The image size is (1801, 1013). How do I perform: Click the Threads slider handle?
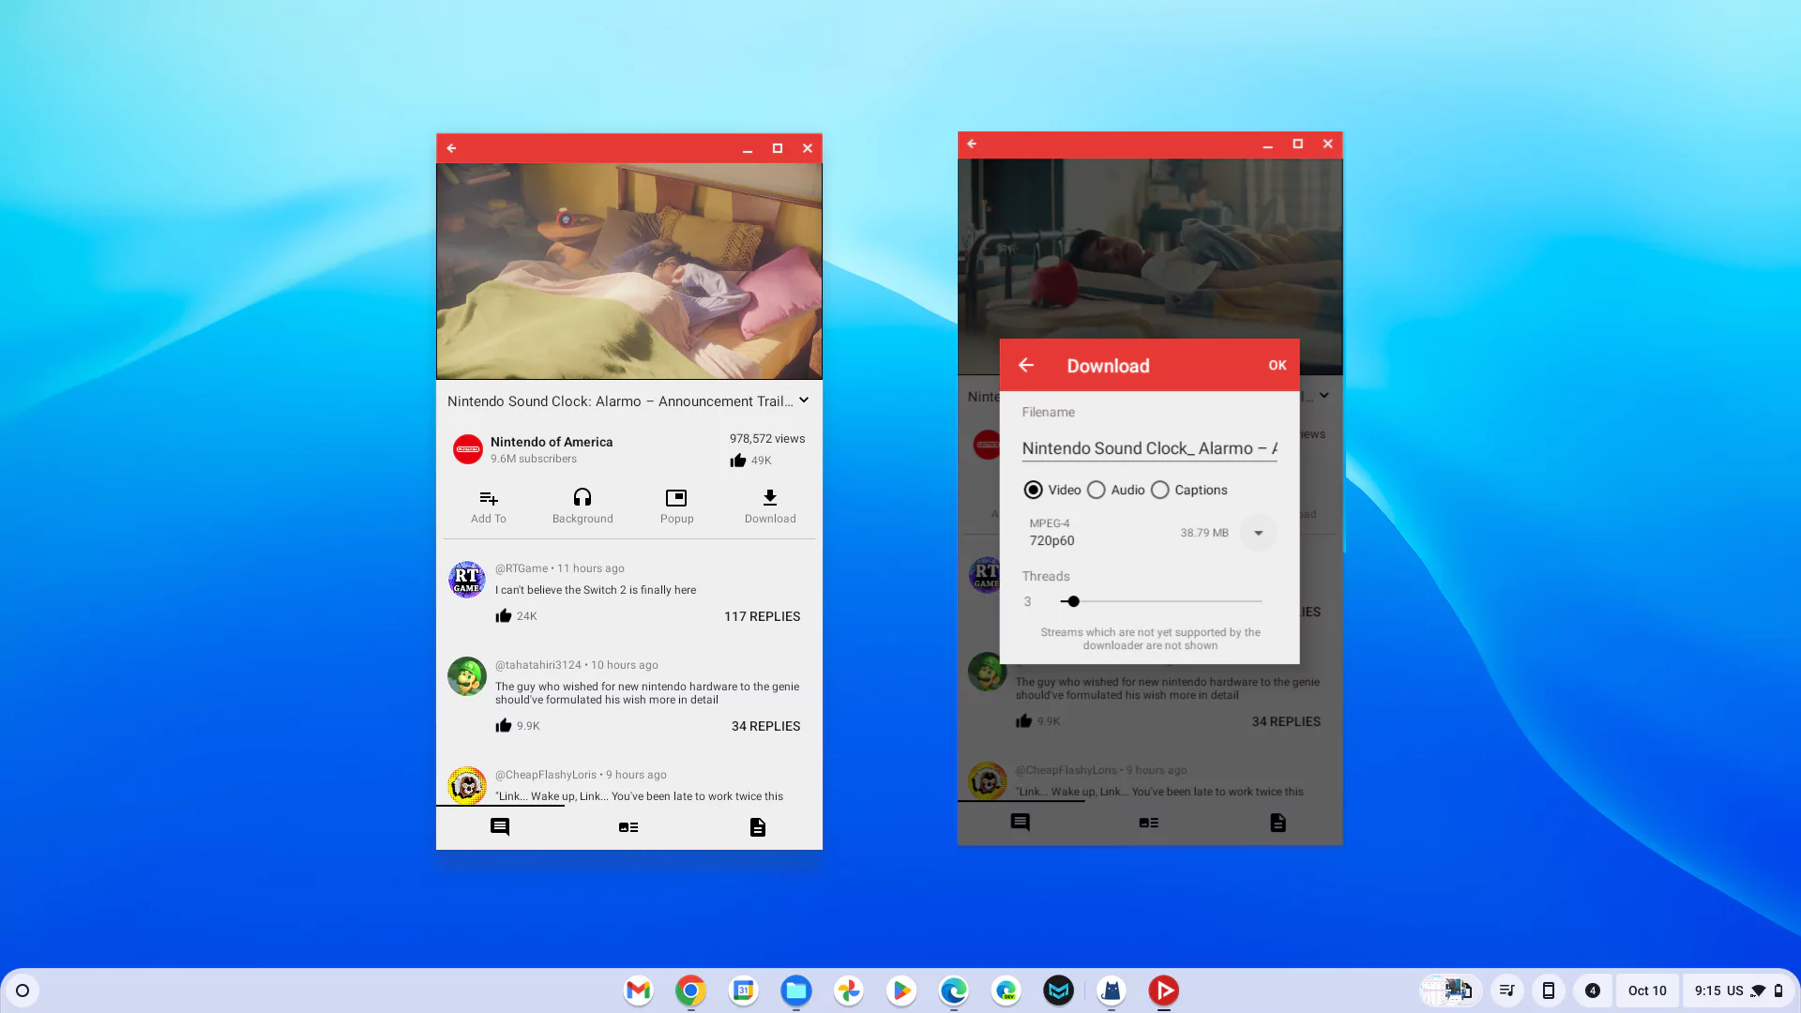coord(1073,601)
